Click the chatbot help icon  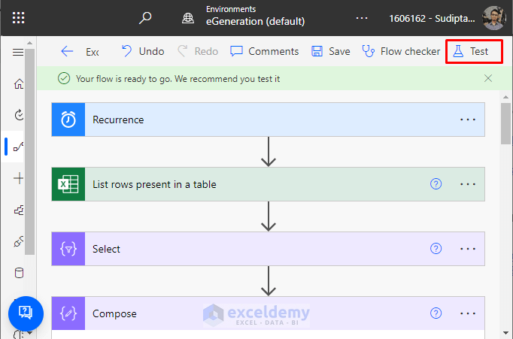[x=25, y=312]
